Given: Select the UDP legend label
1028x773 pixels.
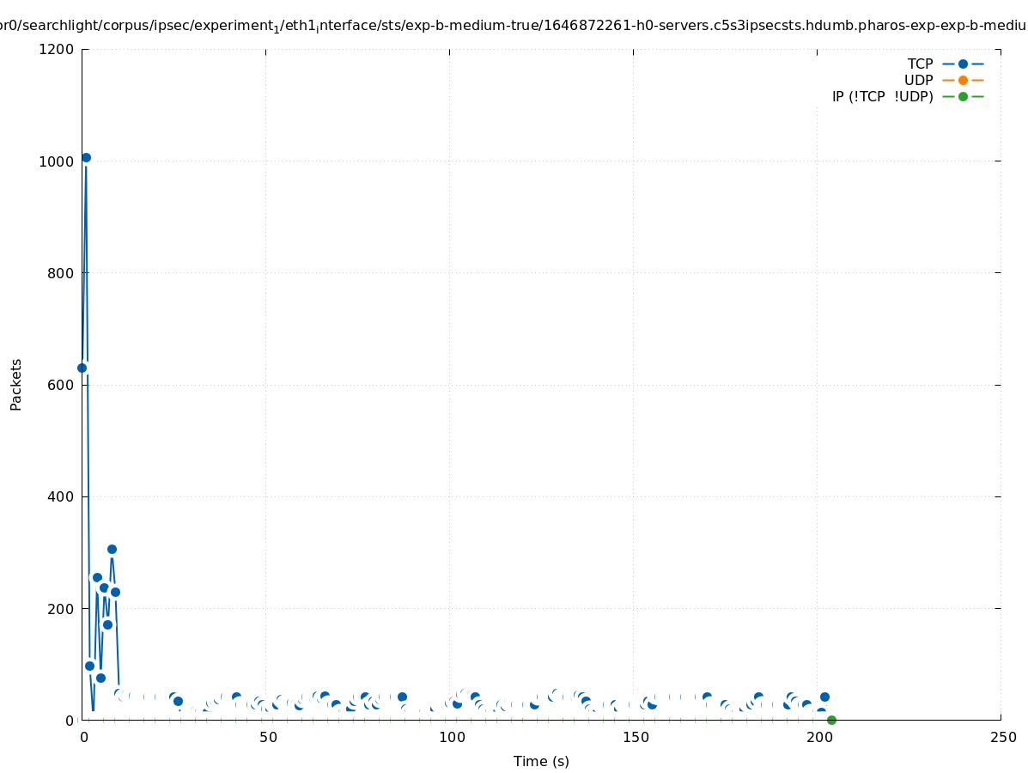Looking at the screenshot, I should coord(918,80).
